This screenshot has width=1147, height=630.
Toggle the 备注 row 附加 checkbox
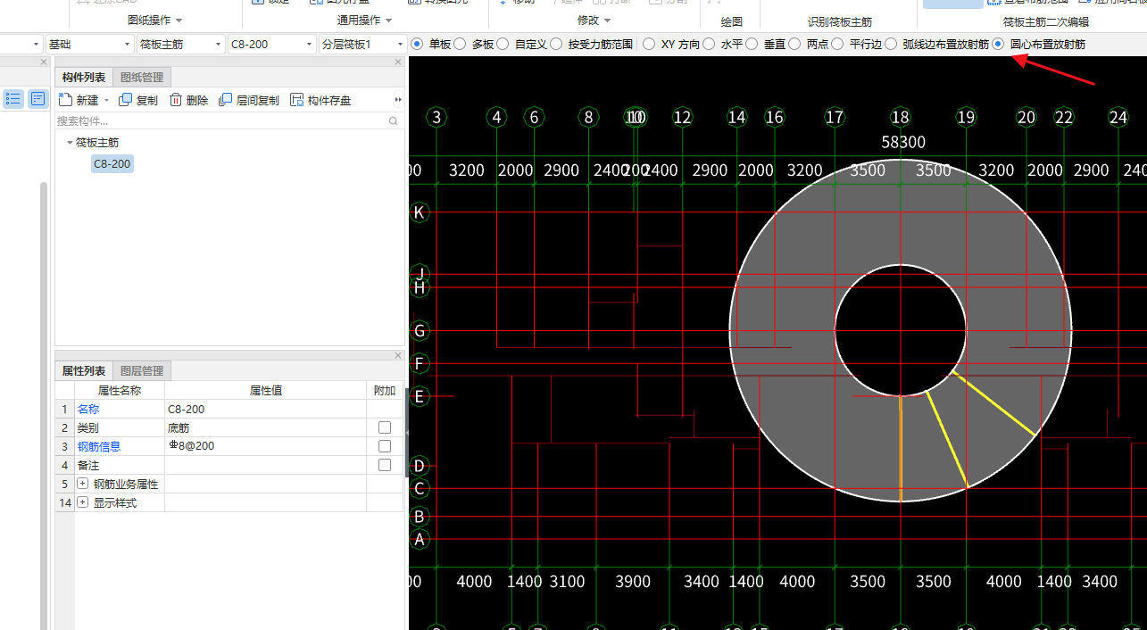(385, 465)
